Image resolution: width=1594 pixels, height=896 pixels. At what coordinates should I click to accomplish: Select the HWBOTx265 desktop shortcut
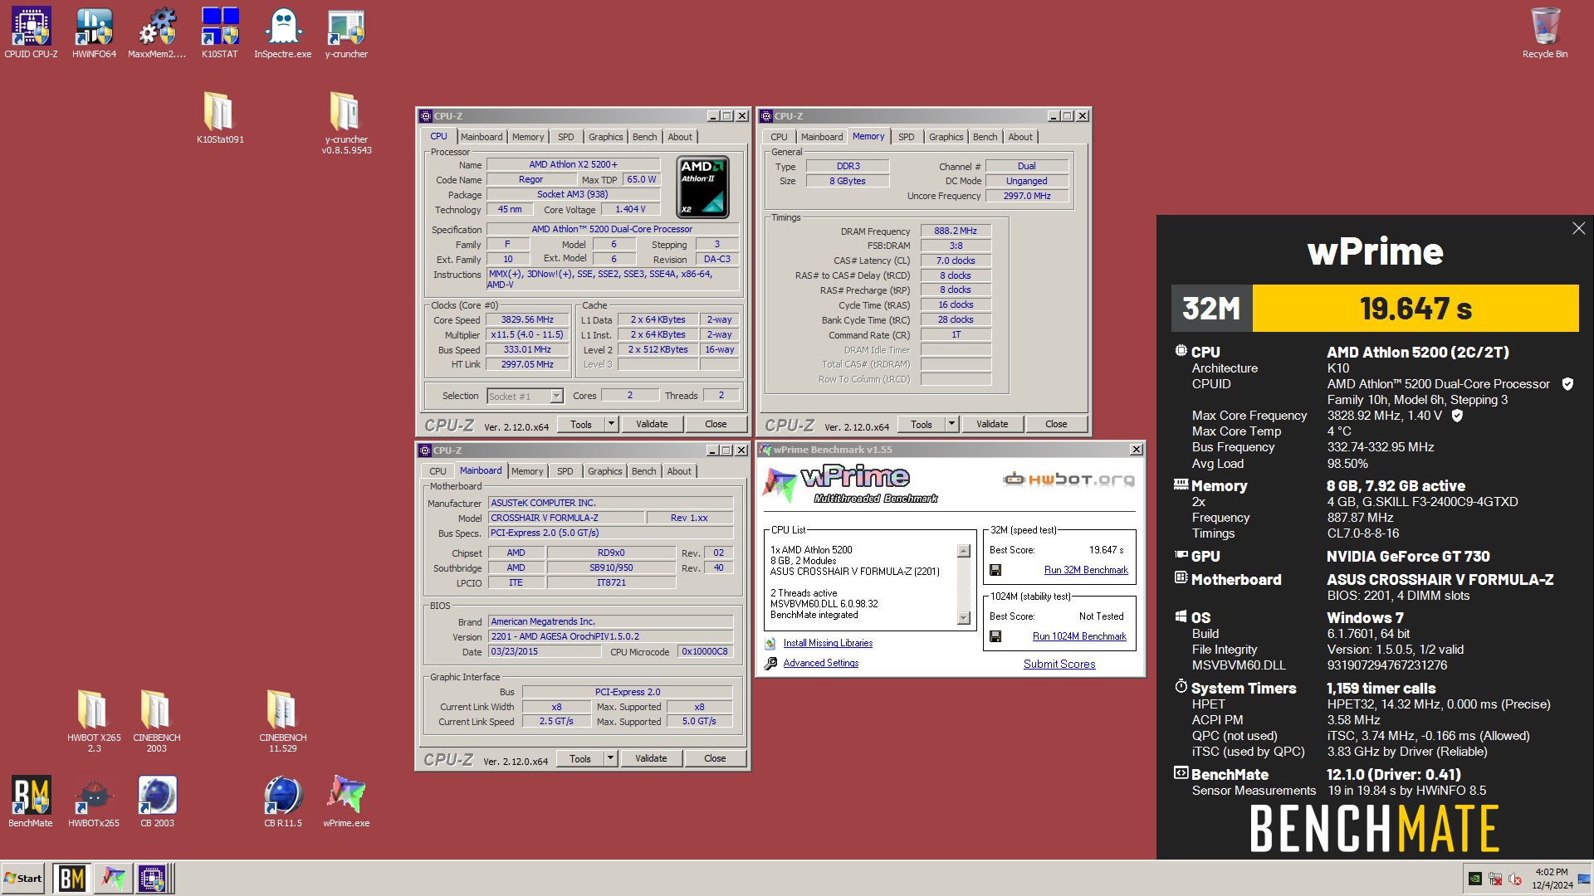[94, 801]
